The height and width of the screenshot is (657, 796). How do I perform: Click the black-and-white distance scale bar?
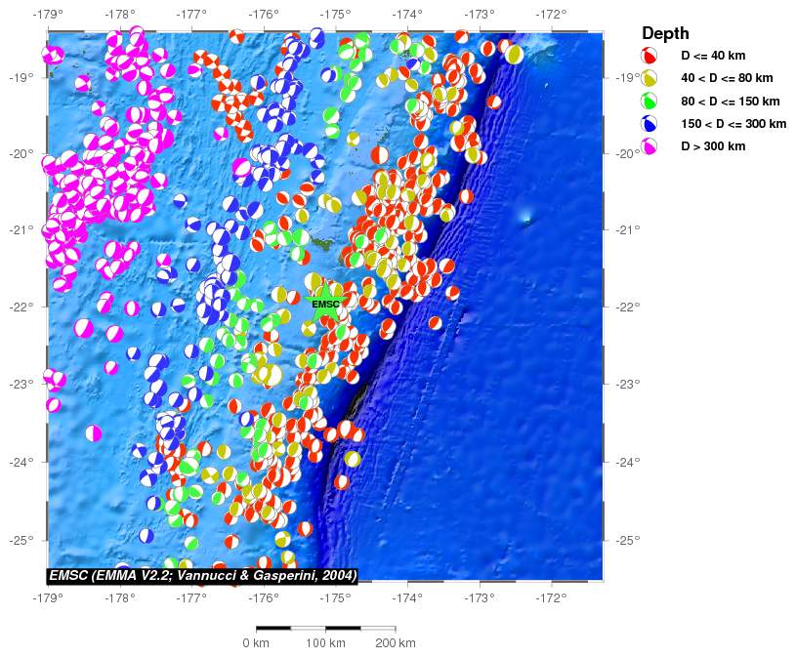[x=325, y=628]
